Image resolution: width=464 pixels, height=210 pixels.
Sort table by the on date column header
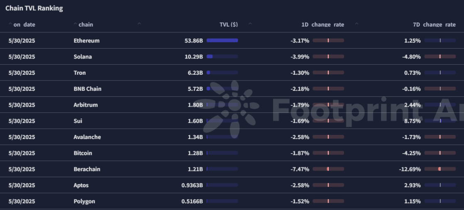[24, 24]
